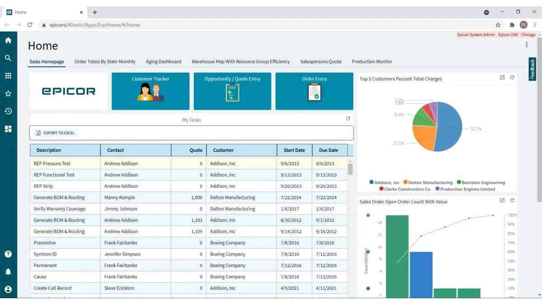Click the blue bar in order chart

click(x=421, y=275)
